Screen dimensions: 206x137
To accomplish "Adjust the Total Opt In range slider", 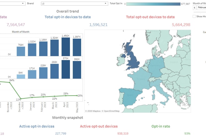I will [153, 4].
